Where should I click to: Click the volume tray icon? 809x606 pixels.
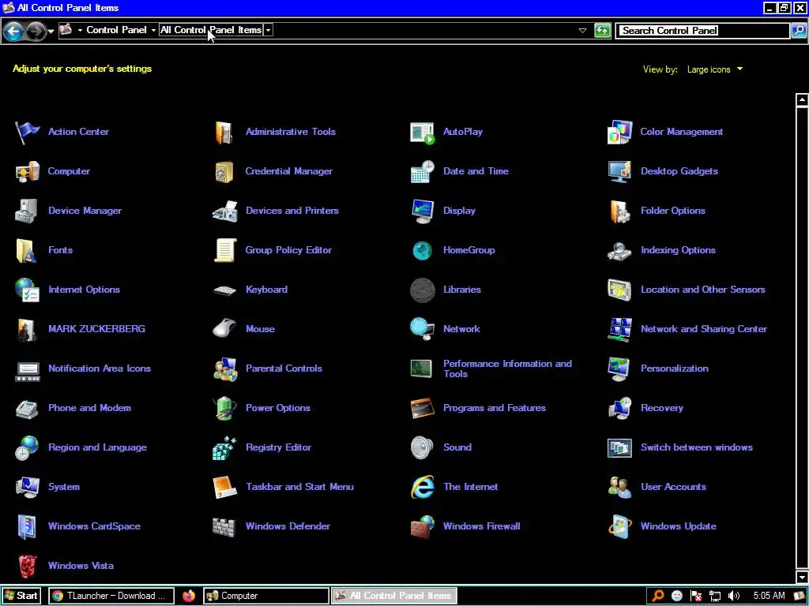(734, 597)
